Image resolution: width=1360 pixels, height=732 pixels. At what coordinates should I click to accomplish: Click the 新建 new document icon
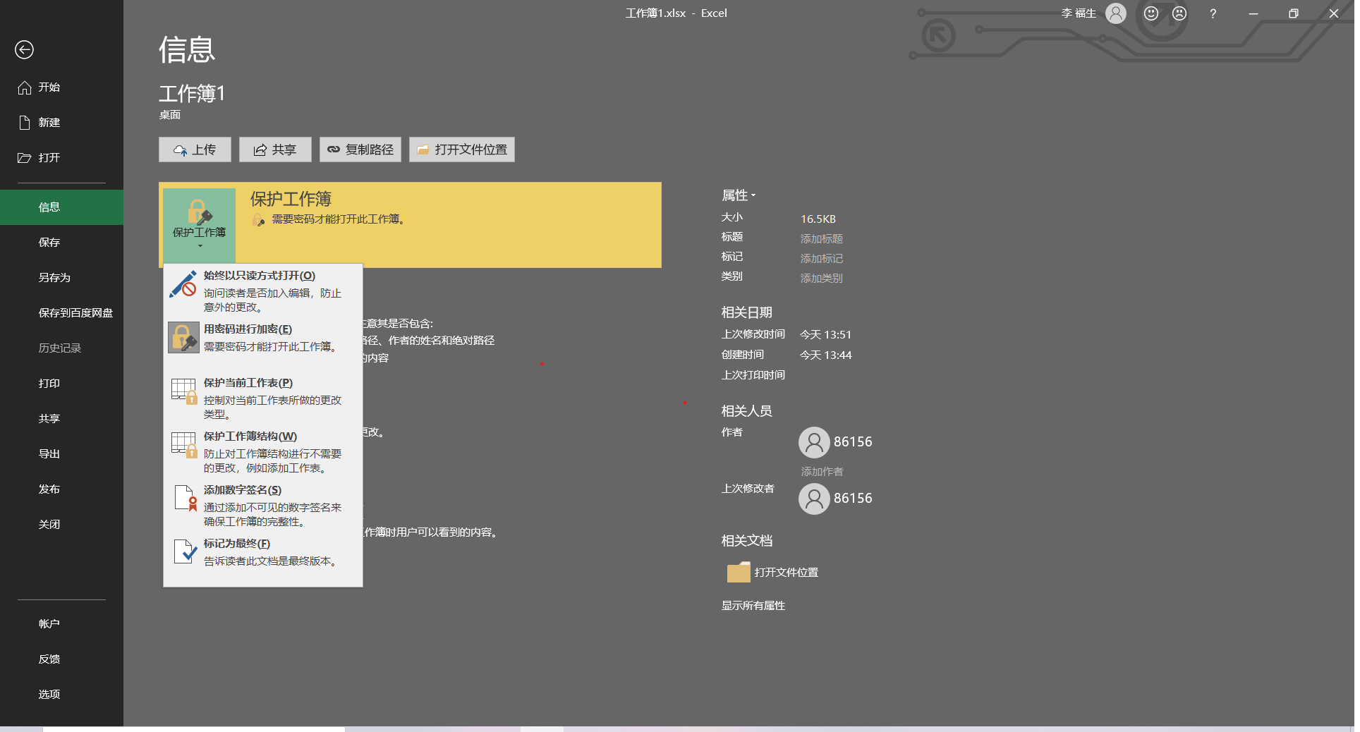click(x=25, y=123)
